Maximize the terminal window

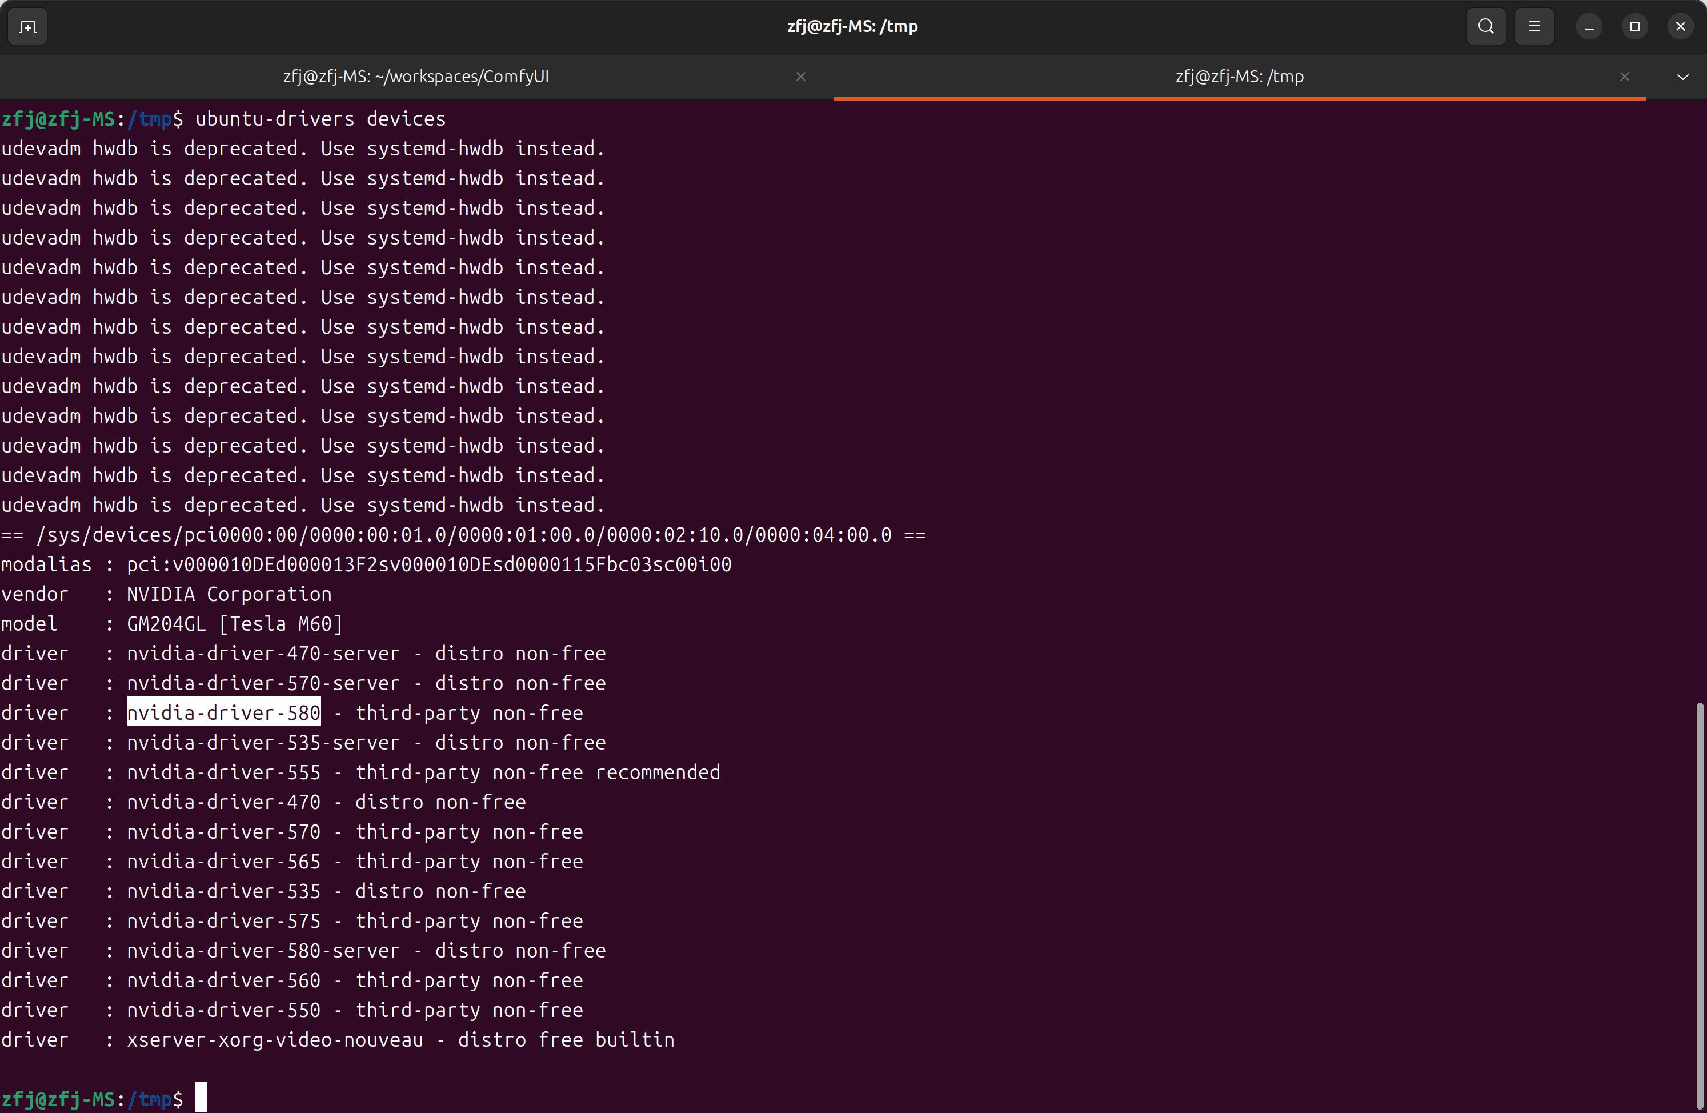pyautogui.click(x=1634, y=26)
